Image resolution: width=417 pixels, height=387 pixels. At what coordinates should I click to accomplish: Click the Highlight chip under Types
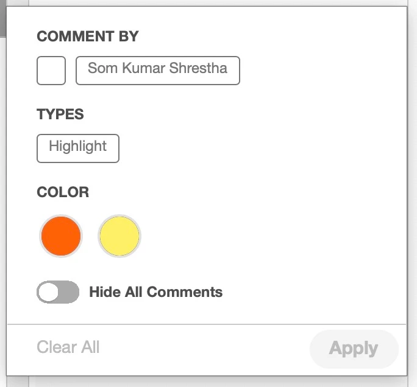pyautogui.click(x=78, y=148)
